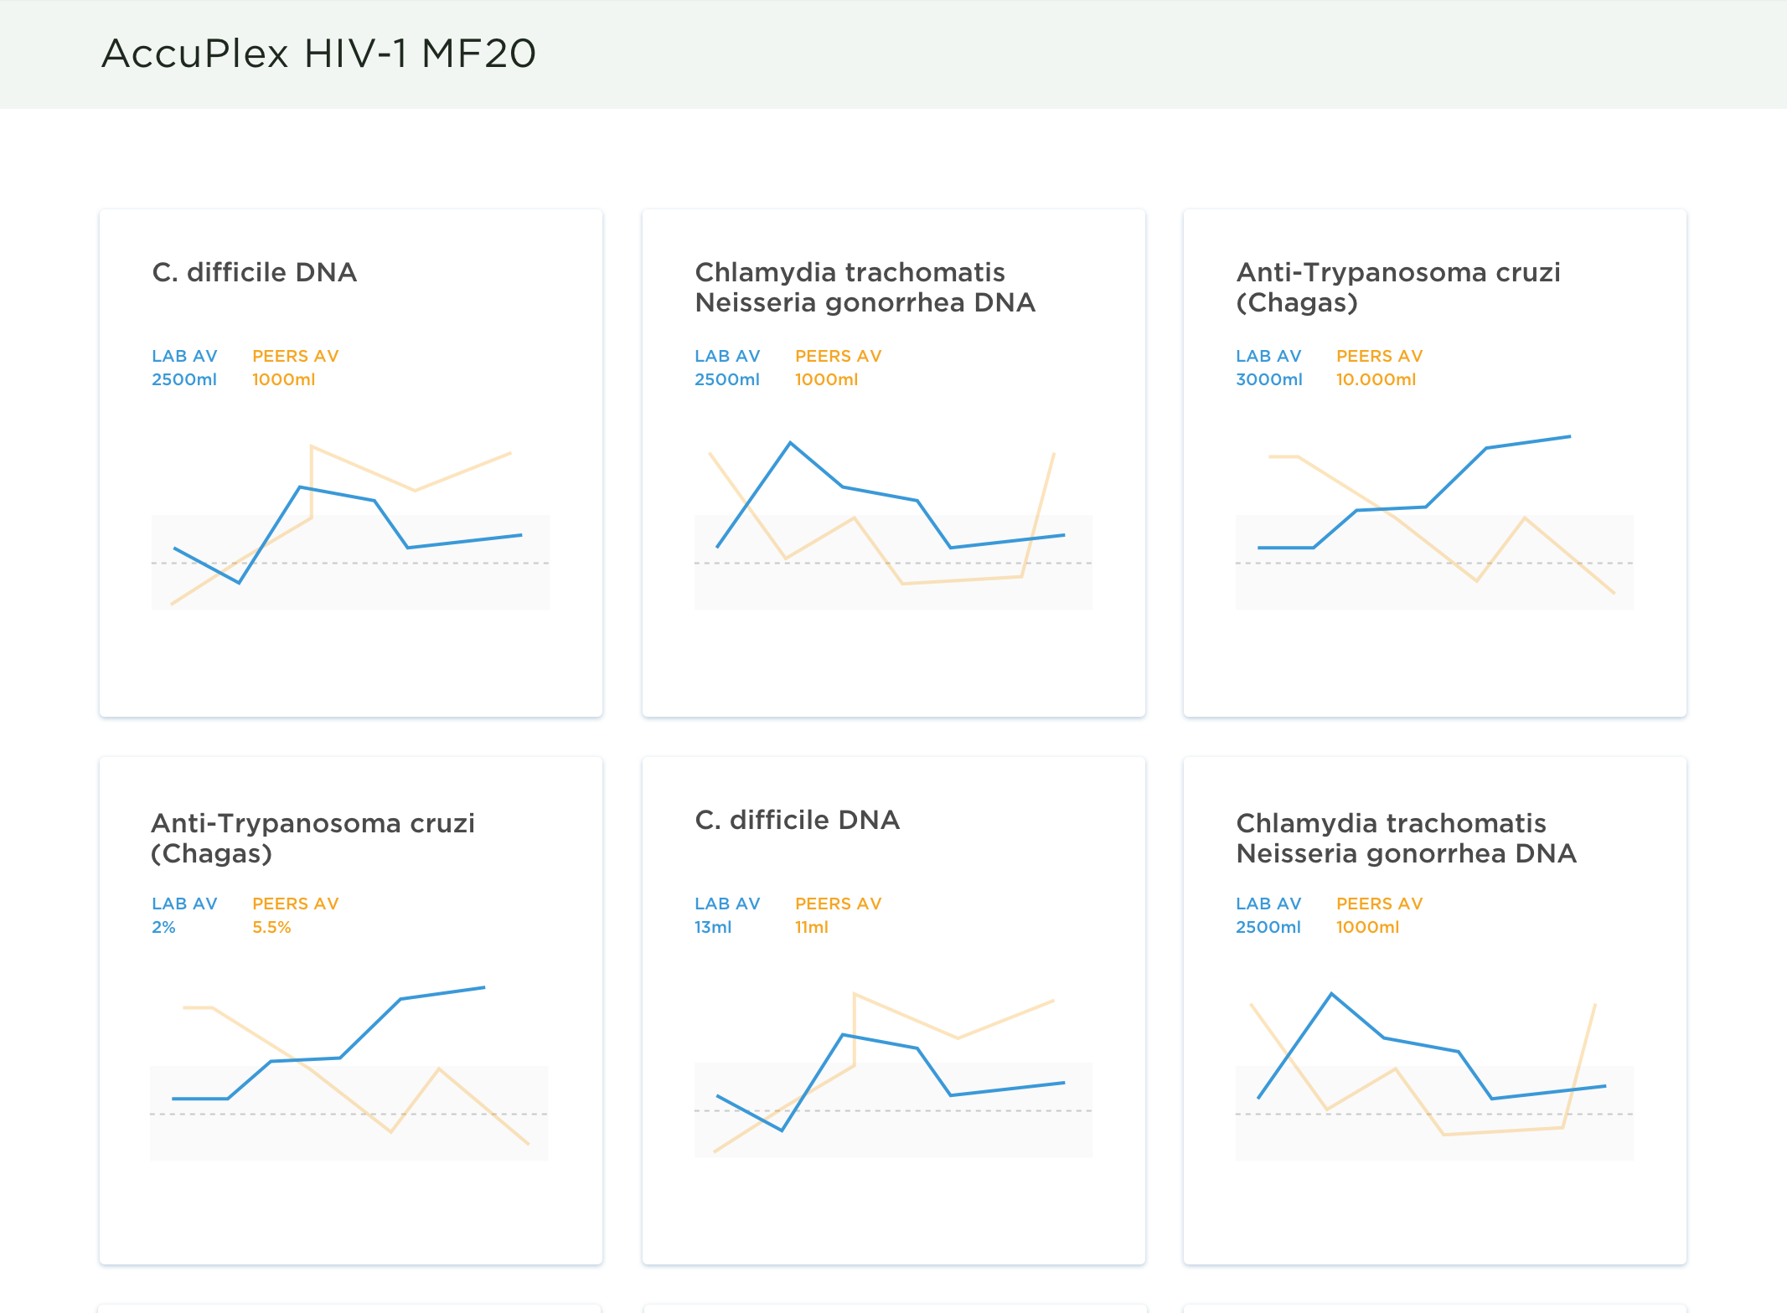This screenshot has width=1787, height=1313.
Task: Select "1000ml" peers value under C. difficile DNA
Action: click(284, 379)
